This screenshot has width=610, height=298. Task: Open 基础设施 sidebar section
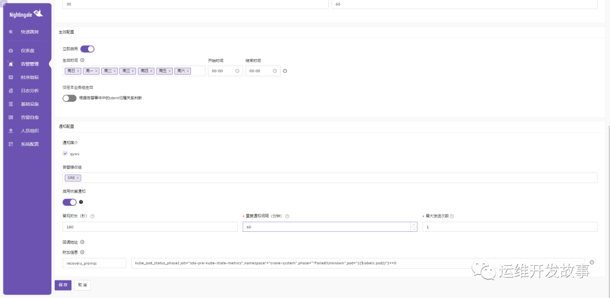point(29,104)
